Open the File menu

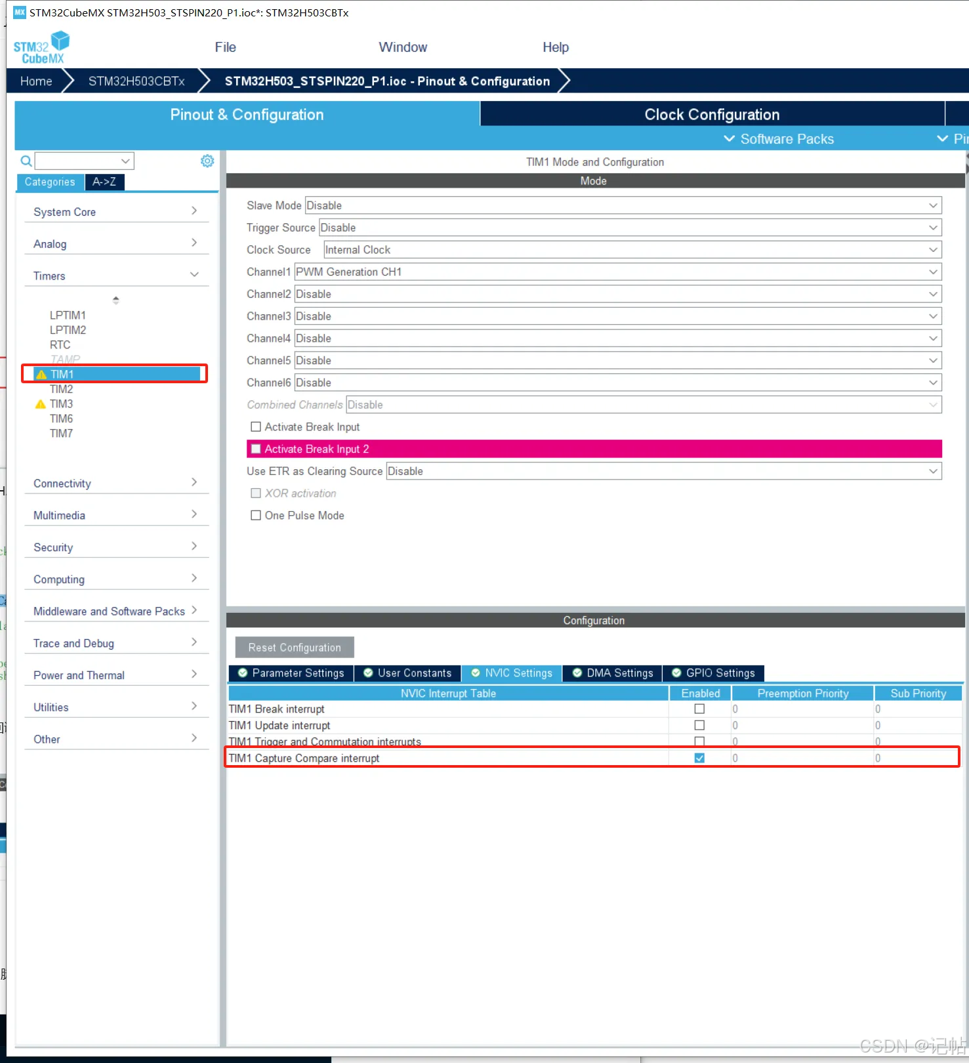[225, 47]
